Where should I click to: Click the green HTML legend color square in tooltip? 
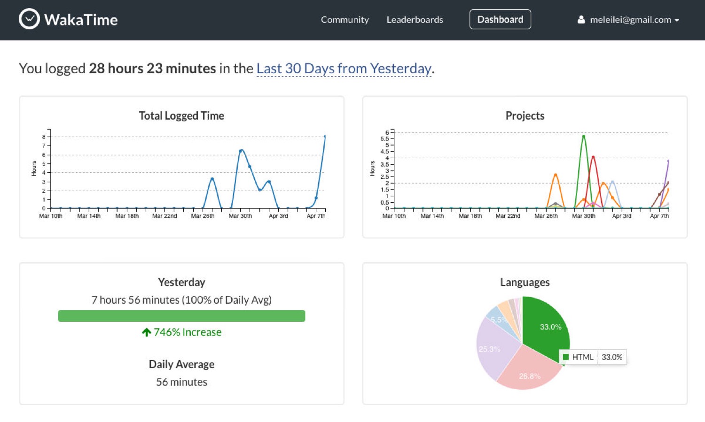pos(566,357)
